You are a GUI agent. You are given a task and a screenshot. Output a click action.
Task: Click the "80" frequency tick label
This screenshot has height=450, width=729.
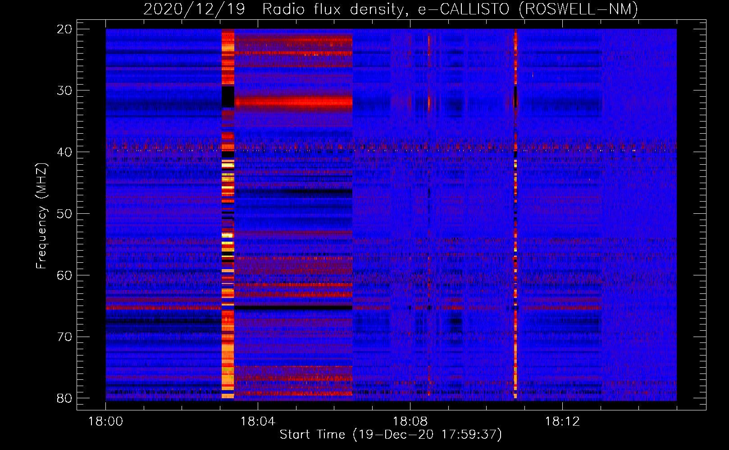[x=64, y=398]
